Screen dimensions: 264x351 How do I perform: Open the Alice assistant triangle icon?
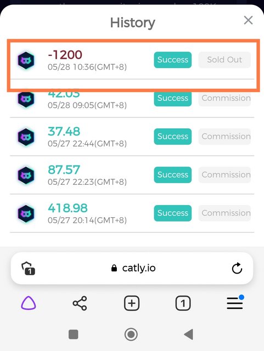click(x=29, y=303)
